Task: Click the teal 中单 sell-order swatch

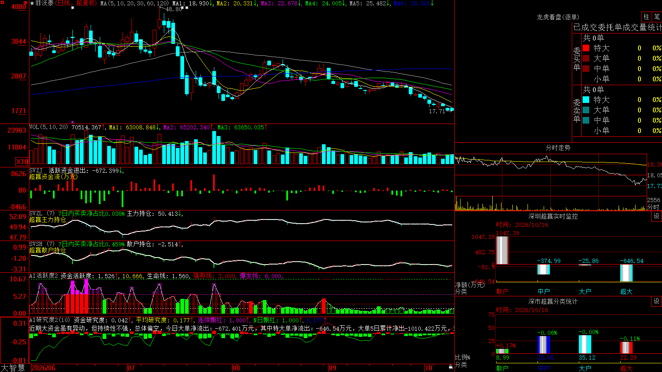Action: tap(586, 120)
